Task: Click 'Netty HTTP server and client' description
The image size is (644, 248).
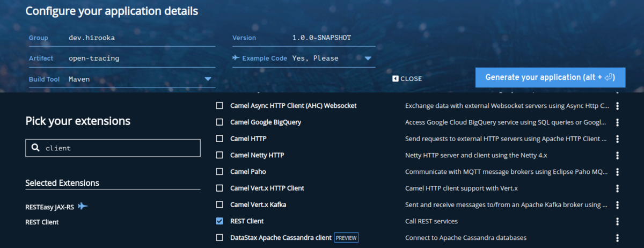Action: pyautogui.click(x=476, y=155)
